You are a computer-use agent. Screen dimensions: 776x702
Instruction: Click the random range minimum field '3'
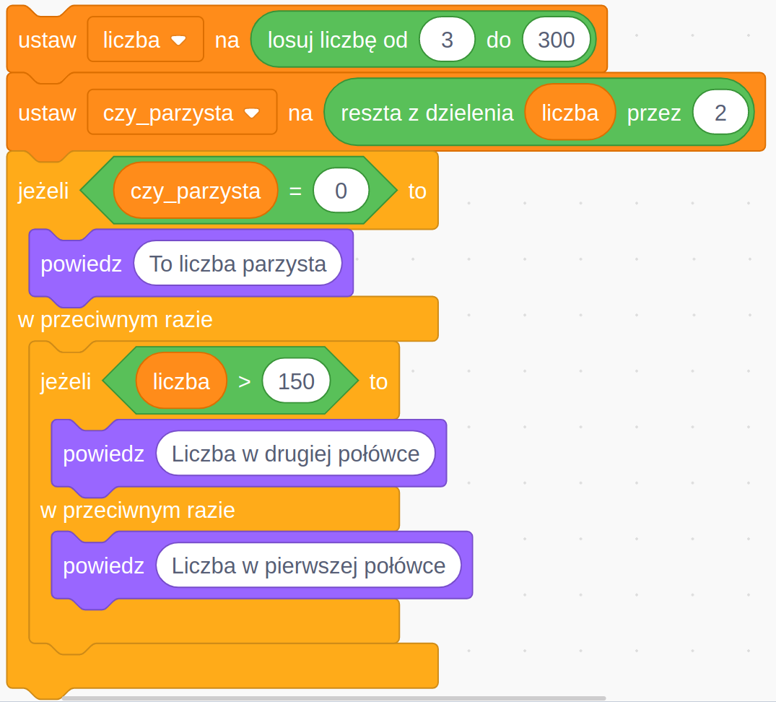[x=447, y=40]
